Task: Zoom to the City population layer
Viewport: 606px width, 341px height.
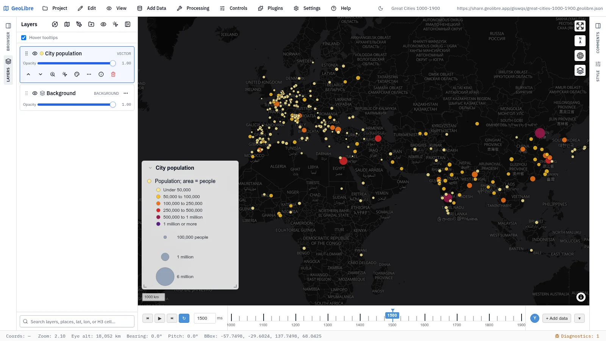Action: point(53,74)
